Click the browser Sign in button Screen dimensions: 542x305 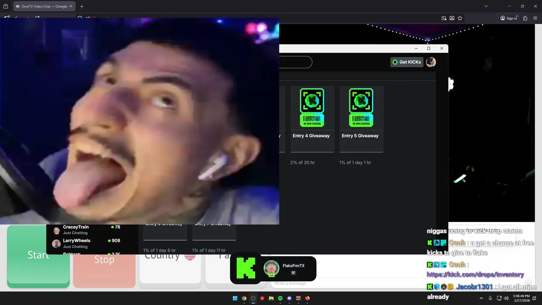coord(509,18)
